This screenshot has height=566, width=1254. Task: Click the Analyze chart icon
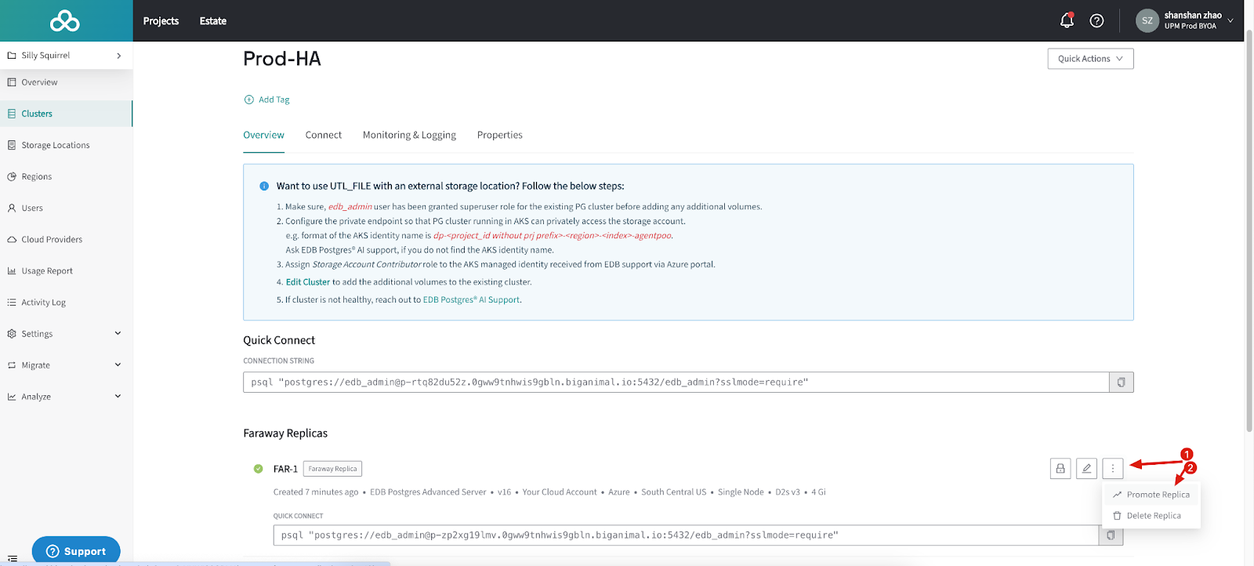[12, 397]
